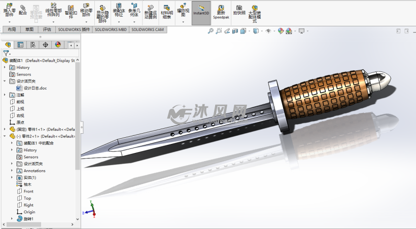Open the SOLIDWORKS CAM tab
416x229 pixels.
click(148, 29)
